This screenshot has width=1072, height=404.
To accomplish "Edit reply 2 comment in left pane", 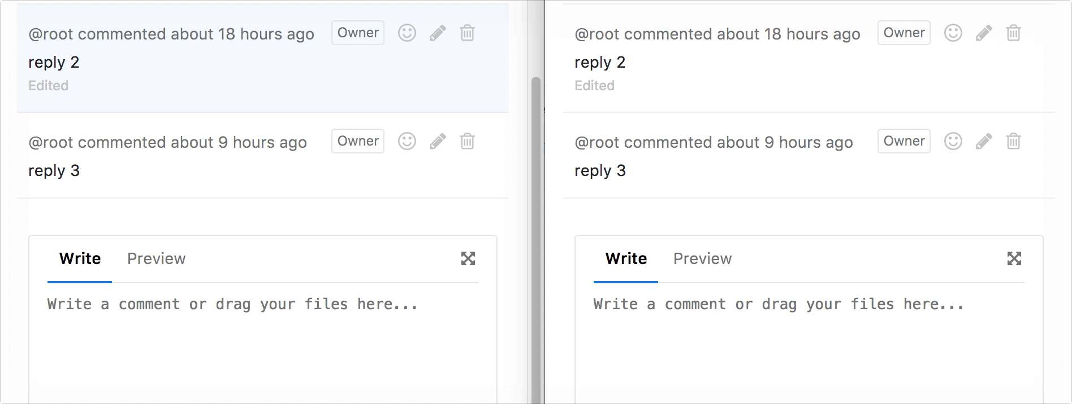I will [x=438, y=33].
